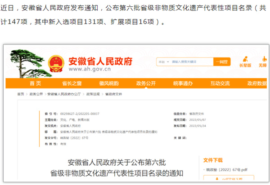Click the notice title 安徽省人民政府关于公布第六批
Image resolution: width=270 pixels, height=185 pixels.
pos(117,163)
